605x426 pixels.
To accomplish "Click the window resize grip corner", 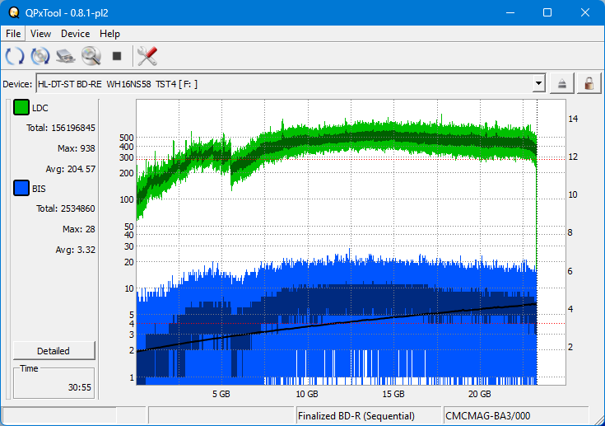I will 599,420.
